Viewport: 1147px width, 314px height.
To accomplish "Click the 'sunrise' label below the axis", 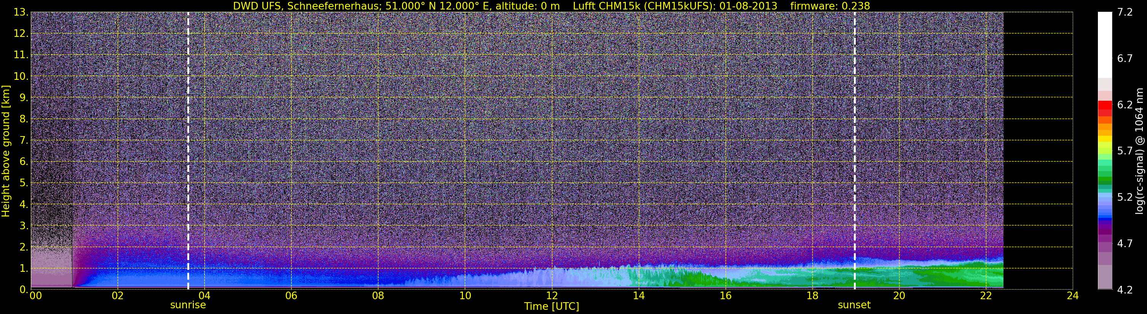I will [188, 305].
